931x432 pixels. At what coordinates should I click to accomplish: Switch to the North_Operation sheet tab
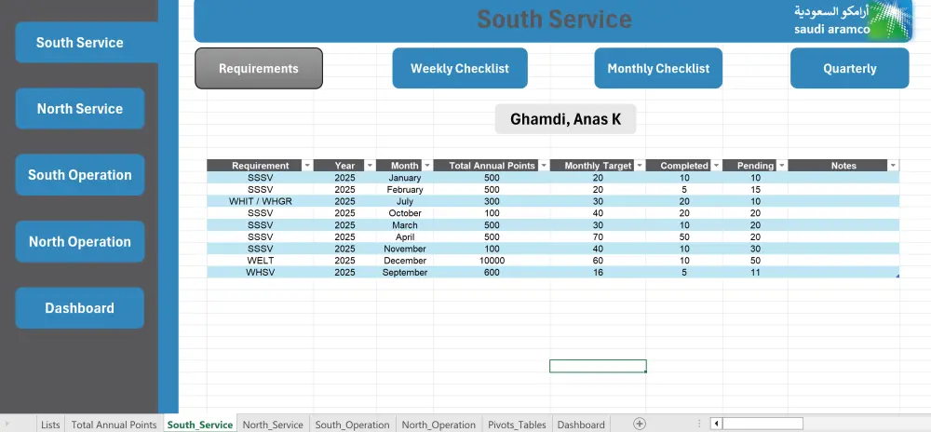pyautogui.click(x=439, y=425)
